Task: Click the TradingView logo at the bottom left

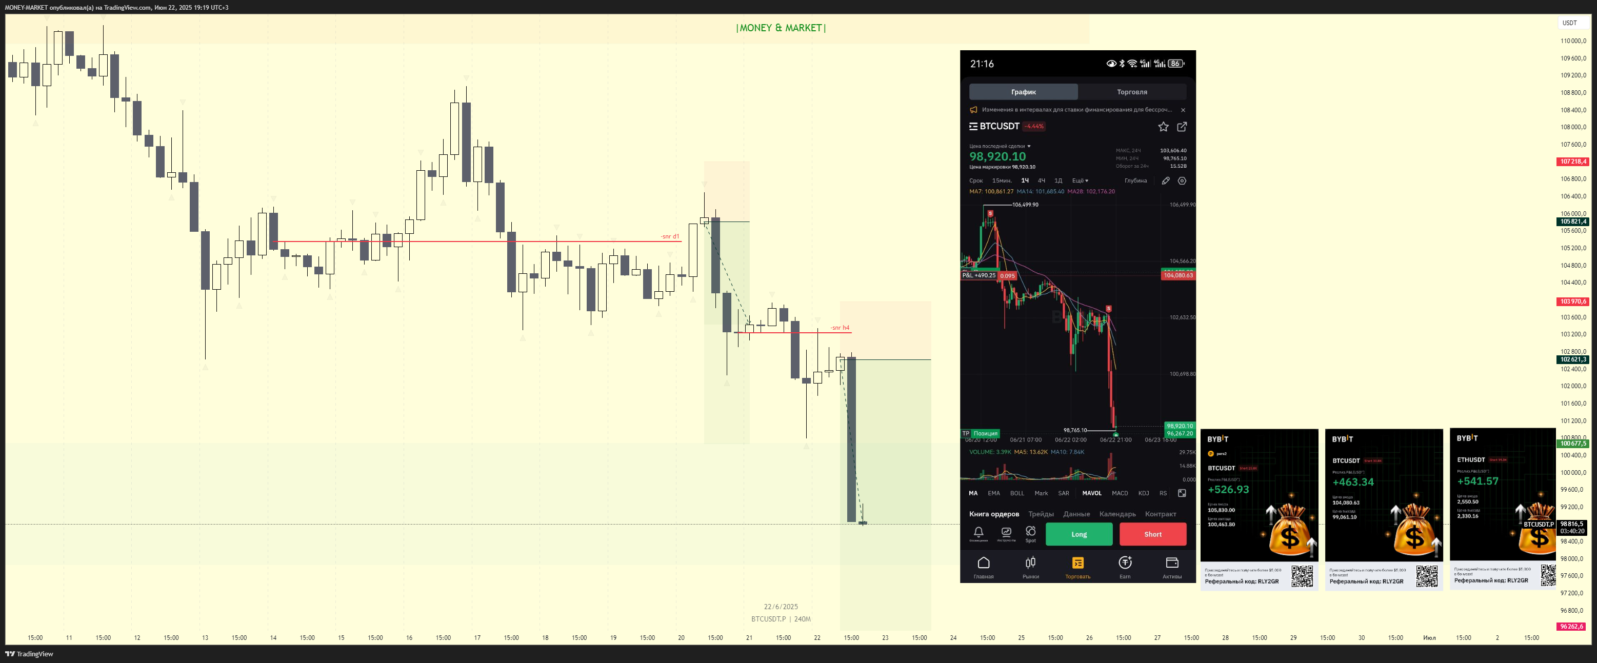Action: (29, 654)
